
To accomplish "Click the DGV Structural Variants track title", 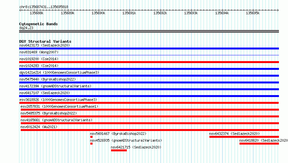I will 45,41.
